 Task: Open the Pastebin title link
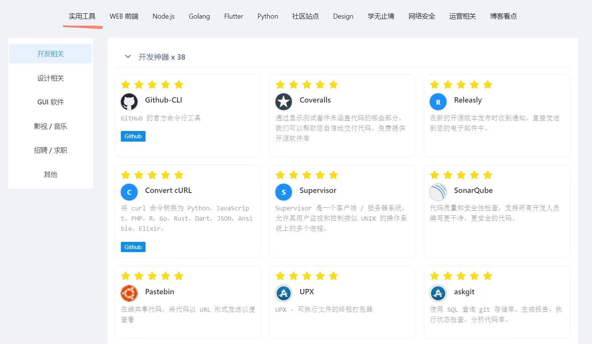(x=160, y=292)
